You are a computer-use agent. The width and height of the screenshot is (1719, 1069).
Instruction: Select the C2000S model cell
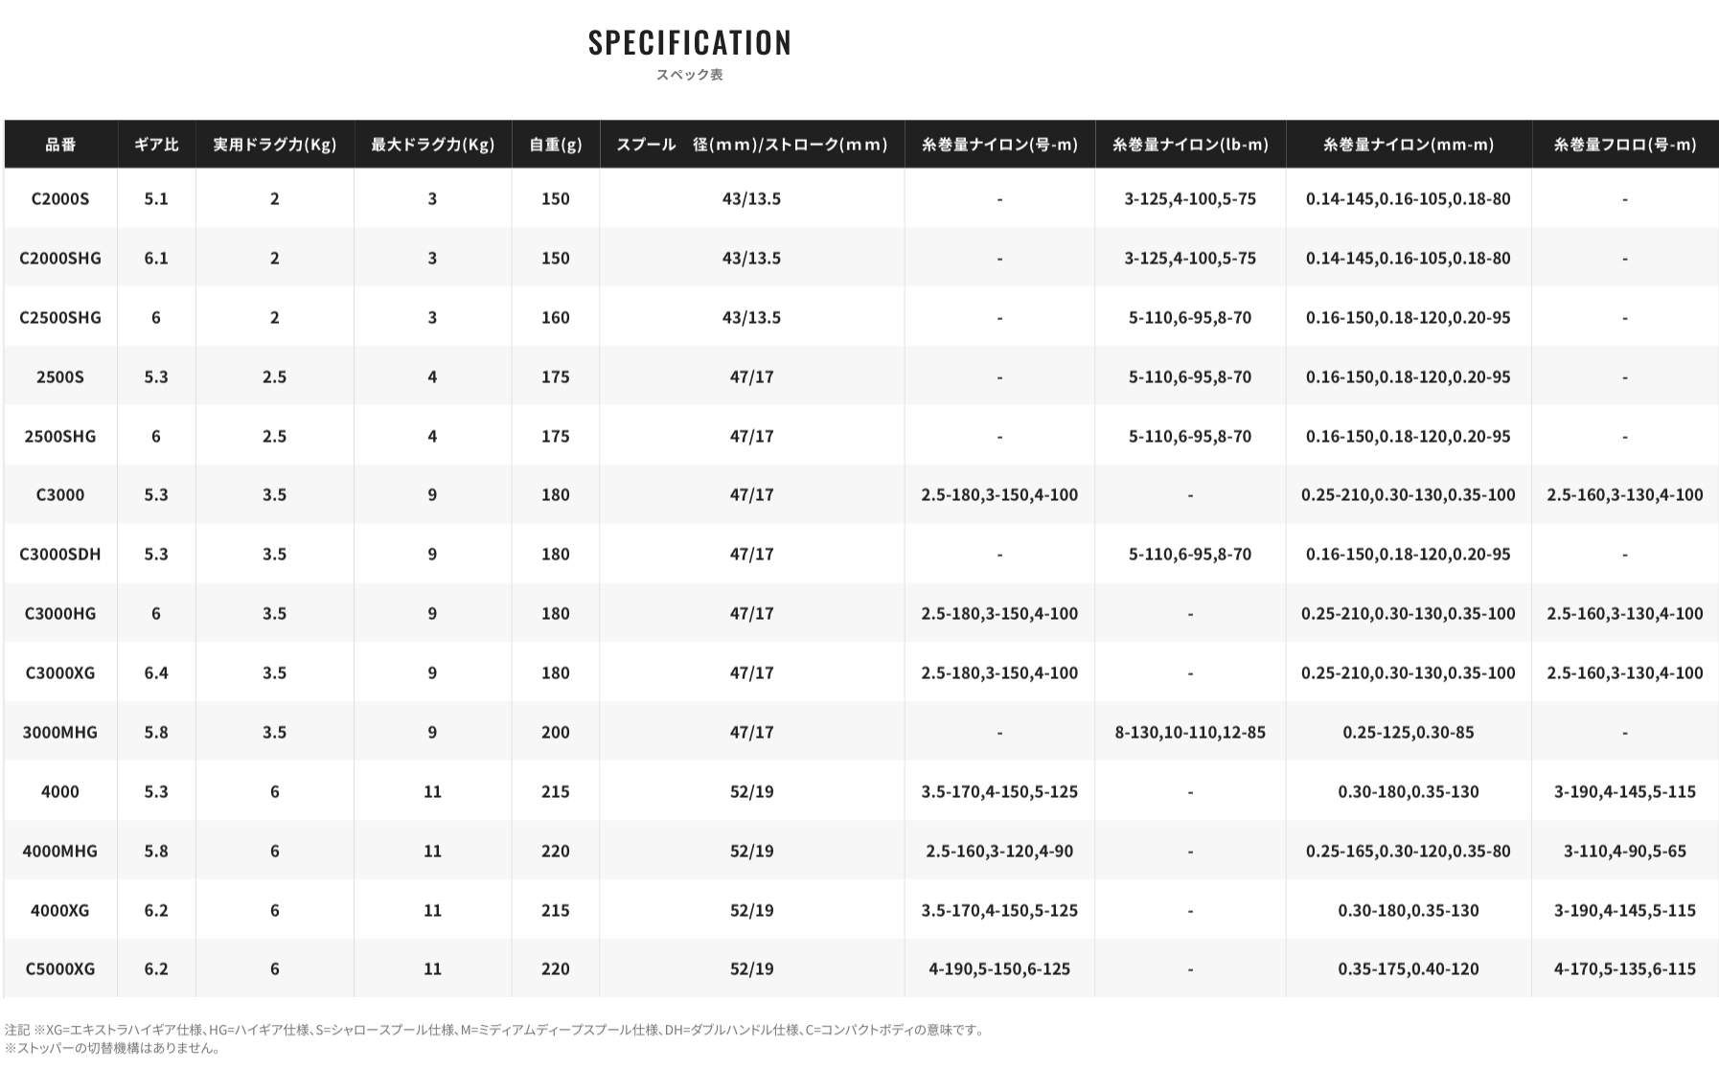[x=60, y=199]
